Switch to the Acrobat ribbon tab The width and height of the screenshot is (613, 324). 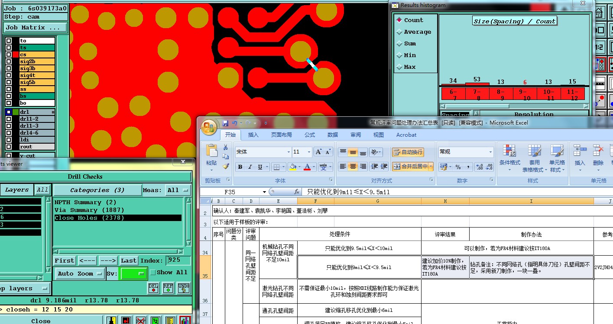(x=406, y=135)
